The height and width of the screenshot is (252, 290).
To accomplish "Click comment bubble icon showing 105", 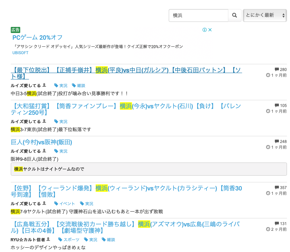I will [x=277, y=106].
